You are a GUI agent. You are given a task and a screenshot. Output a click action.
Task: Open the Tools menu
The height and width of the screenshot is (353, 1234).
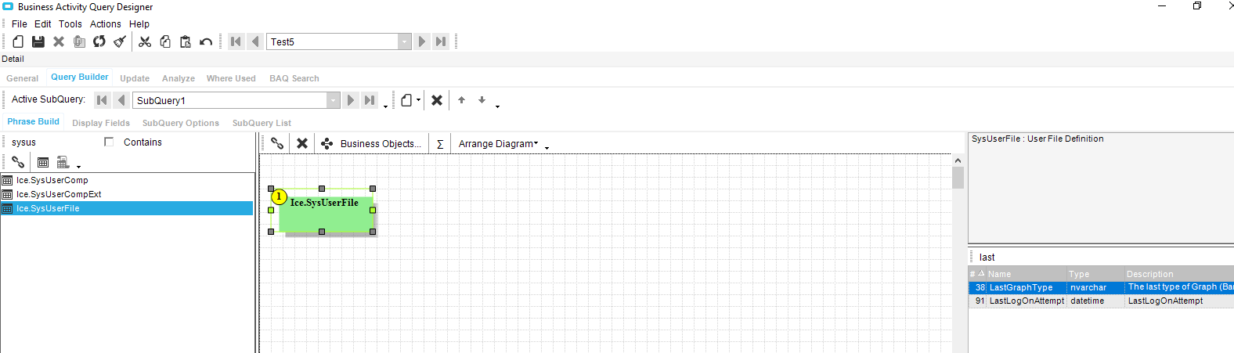pyautogui.click(x=70, y=24)
